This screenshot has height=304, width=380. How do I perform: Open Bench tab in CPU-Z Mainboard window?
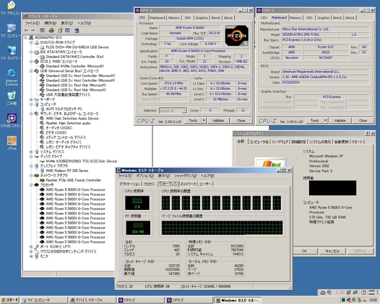point(337,18)
